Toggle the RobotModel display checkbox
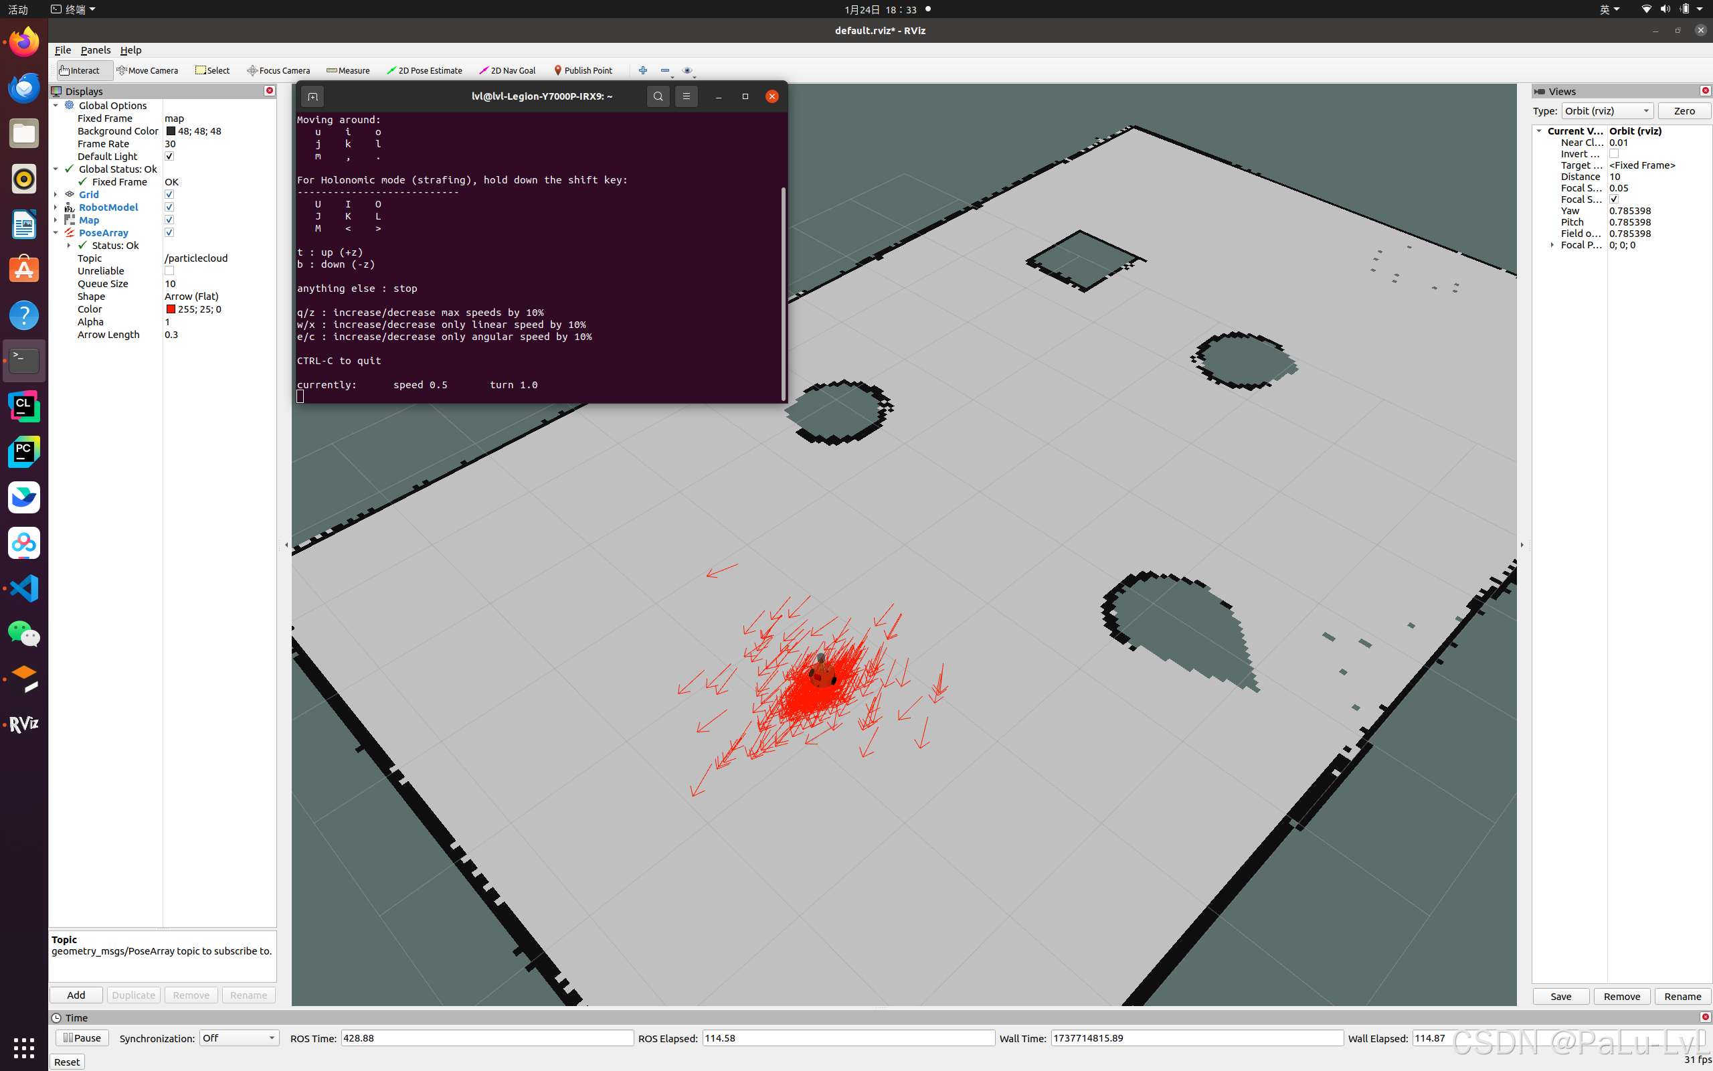The width and height of the screenshot is (1713, 1071). [x=169, y=208]
